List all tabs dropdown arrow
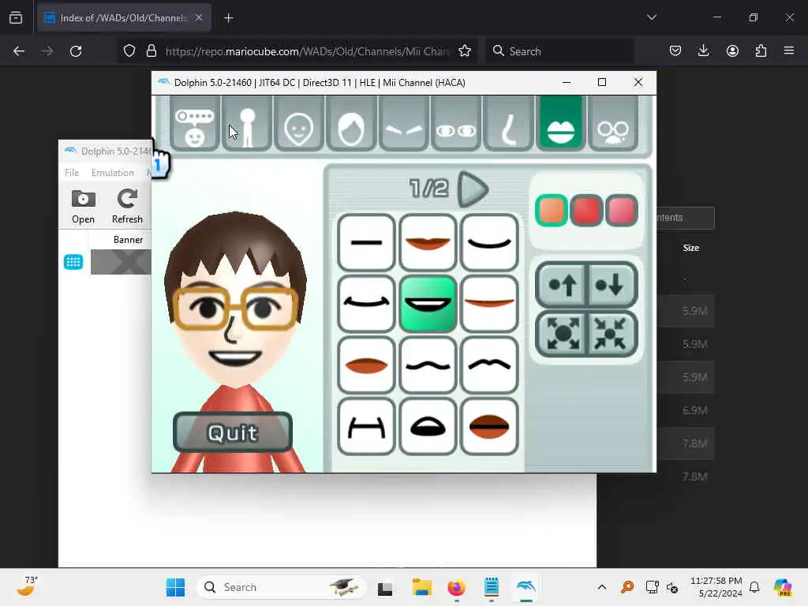 pyautogui.click(x=651, y=17)
